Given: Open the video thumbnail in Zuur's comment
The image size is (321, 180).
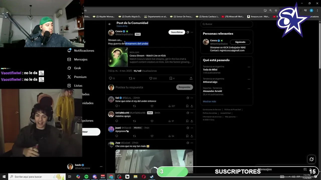Looking at the screenshot, I should click(154, 161).
